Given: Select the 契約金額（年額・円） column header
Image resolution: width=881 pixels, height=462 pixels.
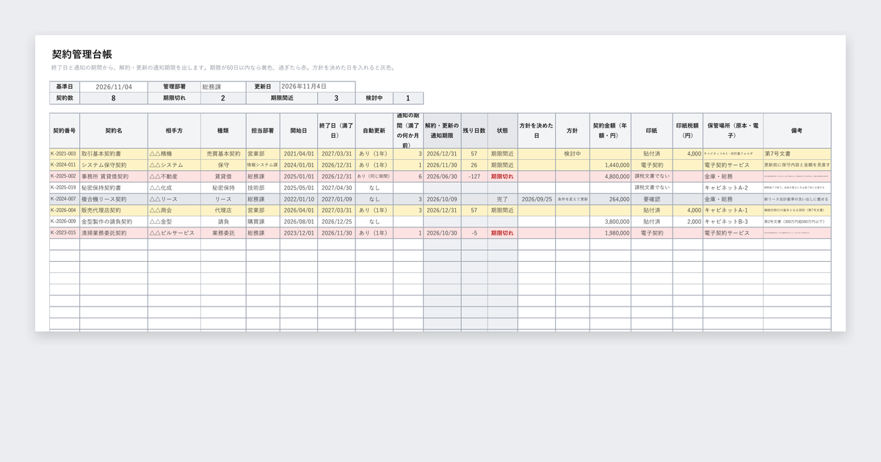Looking at the screenshot, I should (610, 131).
